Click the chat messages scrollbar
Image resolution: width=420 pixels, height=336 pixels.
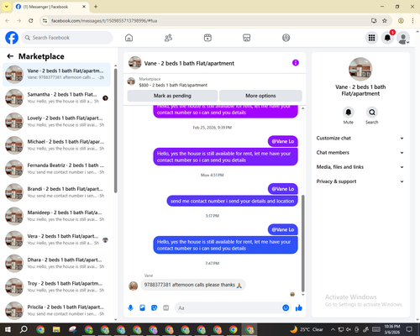click(302, 244)
